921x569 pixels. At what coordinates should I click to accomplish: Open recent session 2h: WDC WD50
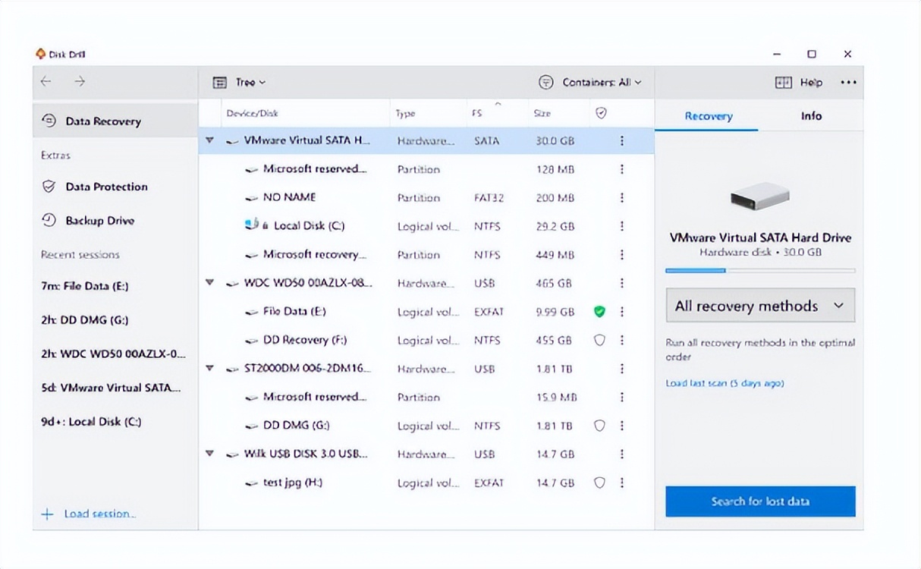click(115, 354)
